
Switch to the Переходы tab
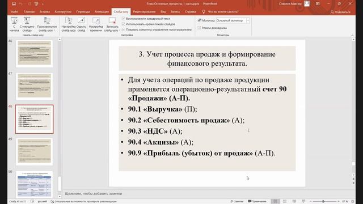click(x=83, y=11)
